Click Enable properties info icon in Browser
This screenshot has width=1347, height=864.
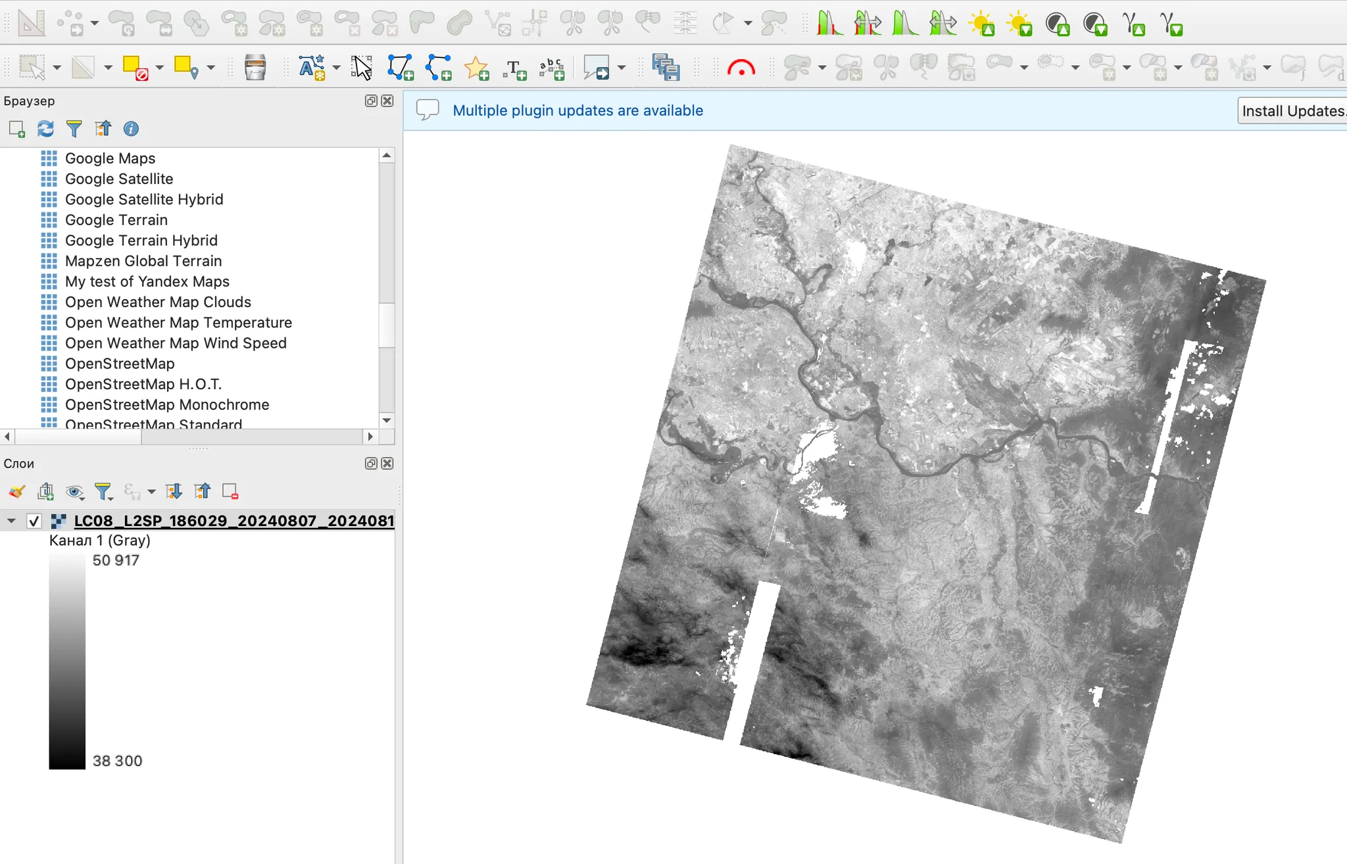tap(131, 129)
